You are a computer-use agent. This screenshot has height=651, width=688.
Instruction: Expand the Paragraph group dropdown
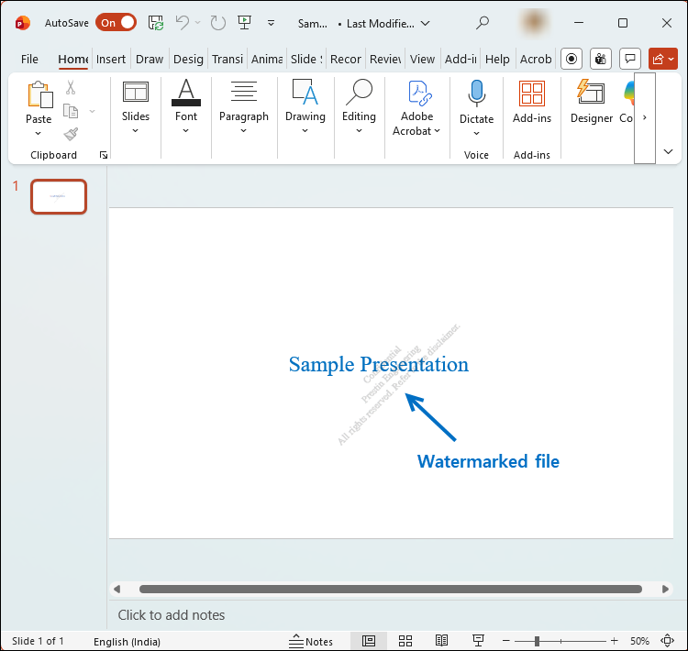(244, 105)
